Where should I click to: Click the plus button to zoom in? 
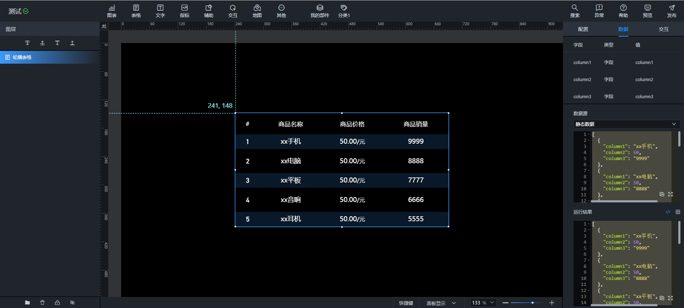pos(551,303)
